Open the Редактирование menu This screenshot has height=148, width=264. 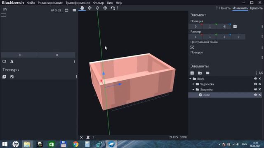pos(50,3)
